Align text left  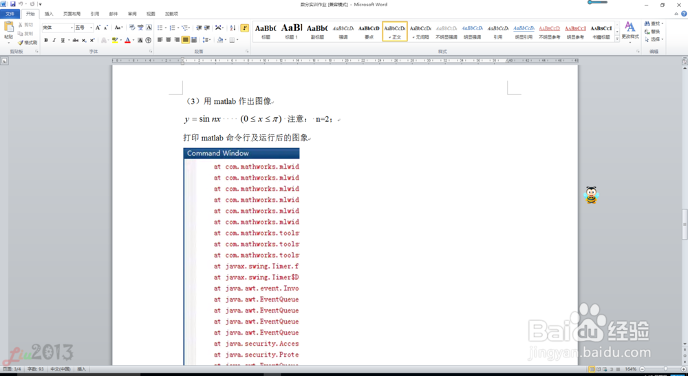point(160,40)
